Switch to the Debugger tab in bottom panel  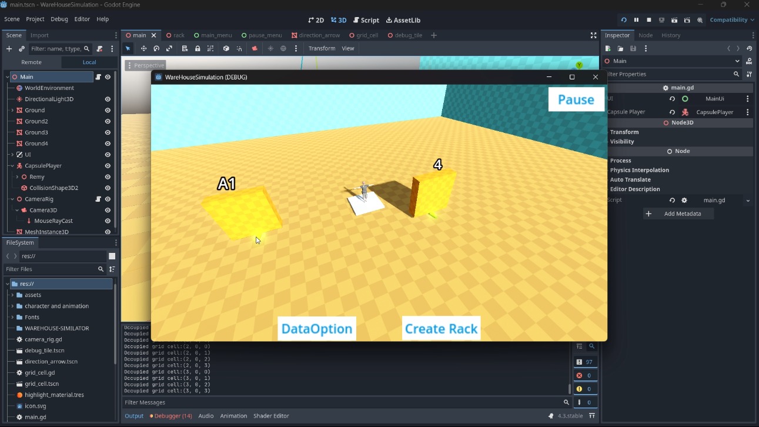click(171, 416)
